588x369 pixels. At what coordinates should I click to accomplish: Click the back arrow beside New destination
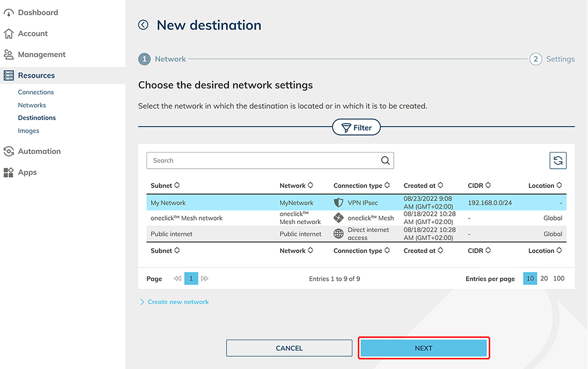point(143,25)
